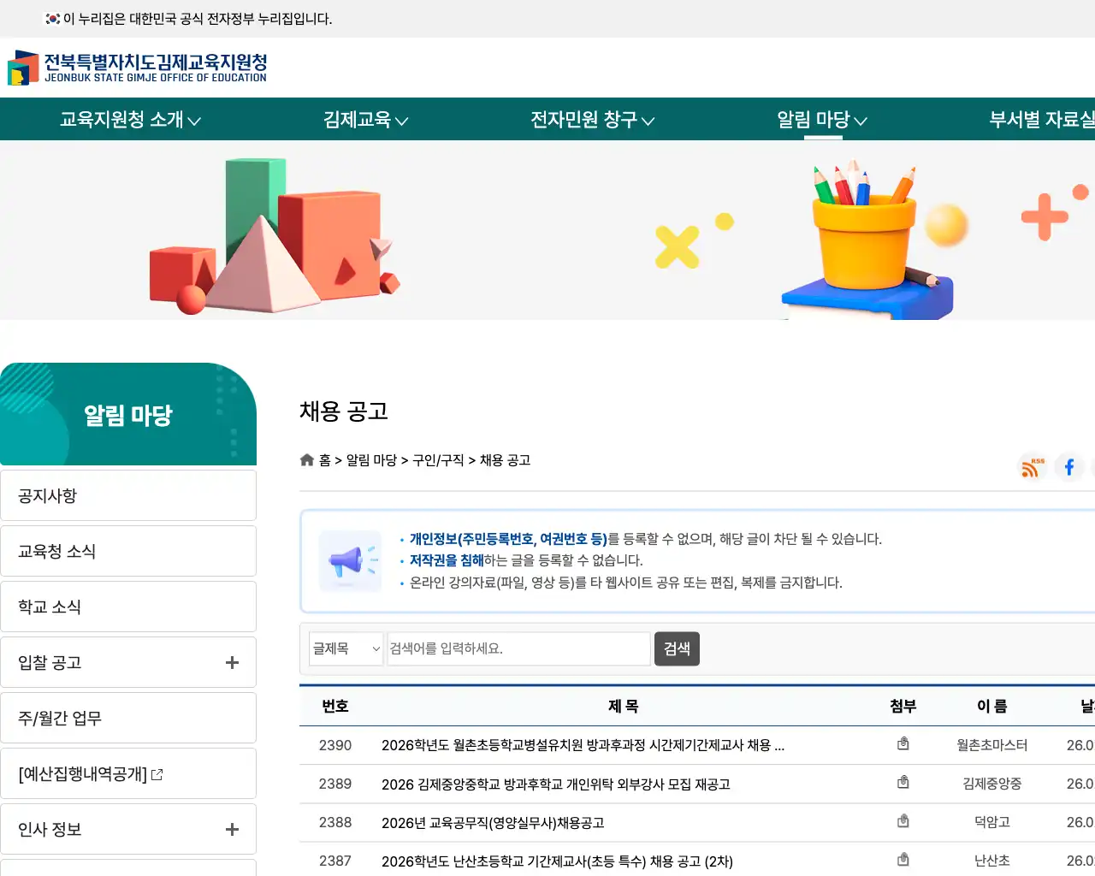
Task: Open post 2389 김제중앙중학교 재공고
Action: click(555, 784)
